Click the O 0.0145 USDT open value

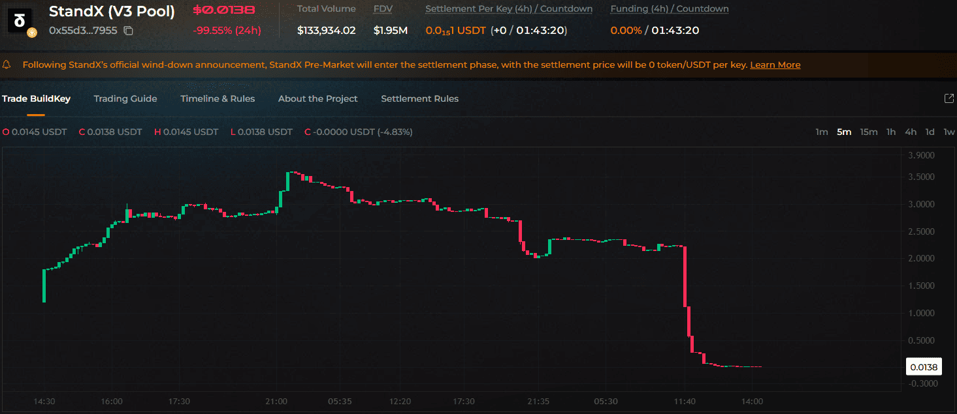35,132
